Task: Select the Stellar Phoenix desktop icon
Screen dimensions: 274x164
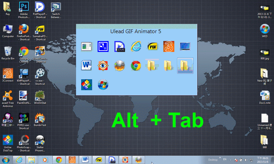Action: click(x=40, y=143)
